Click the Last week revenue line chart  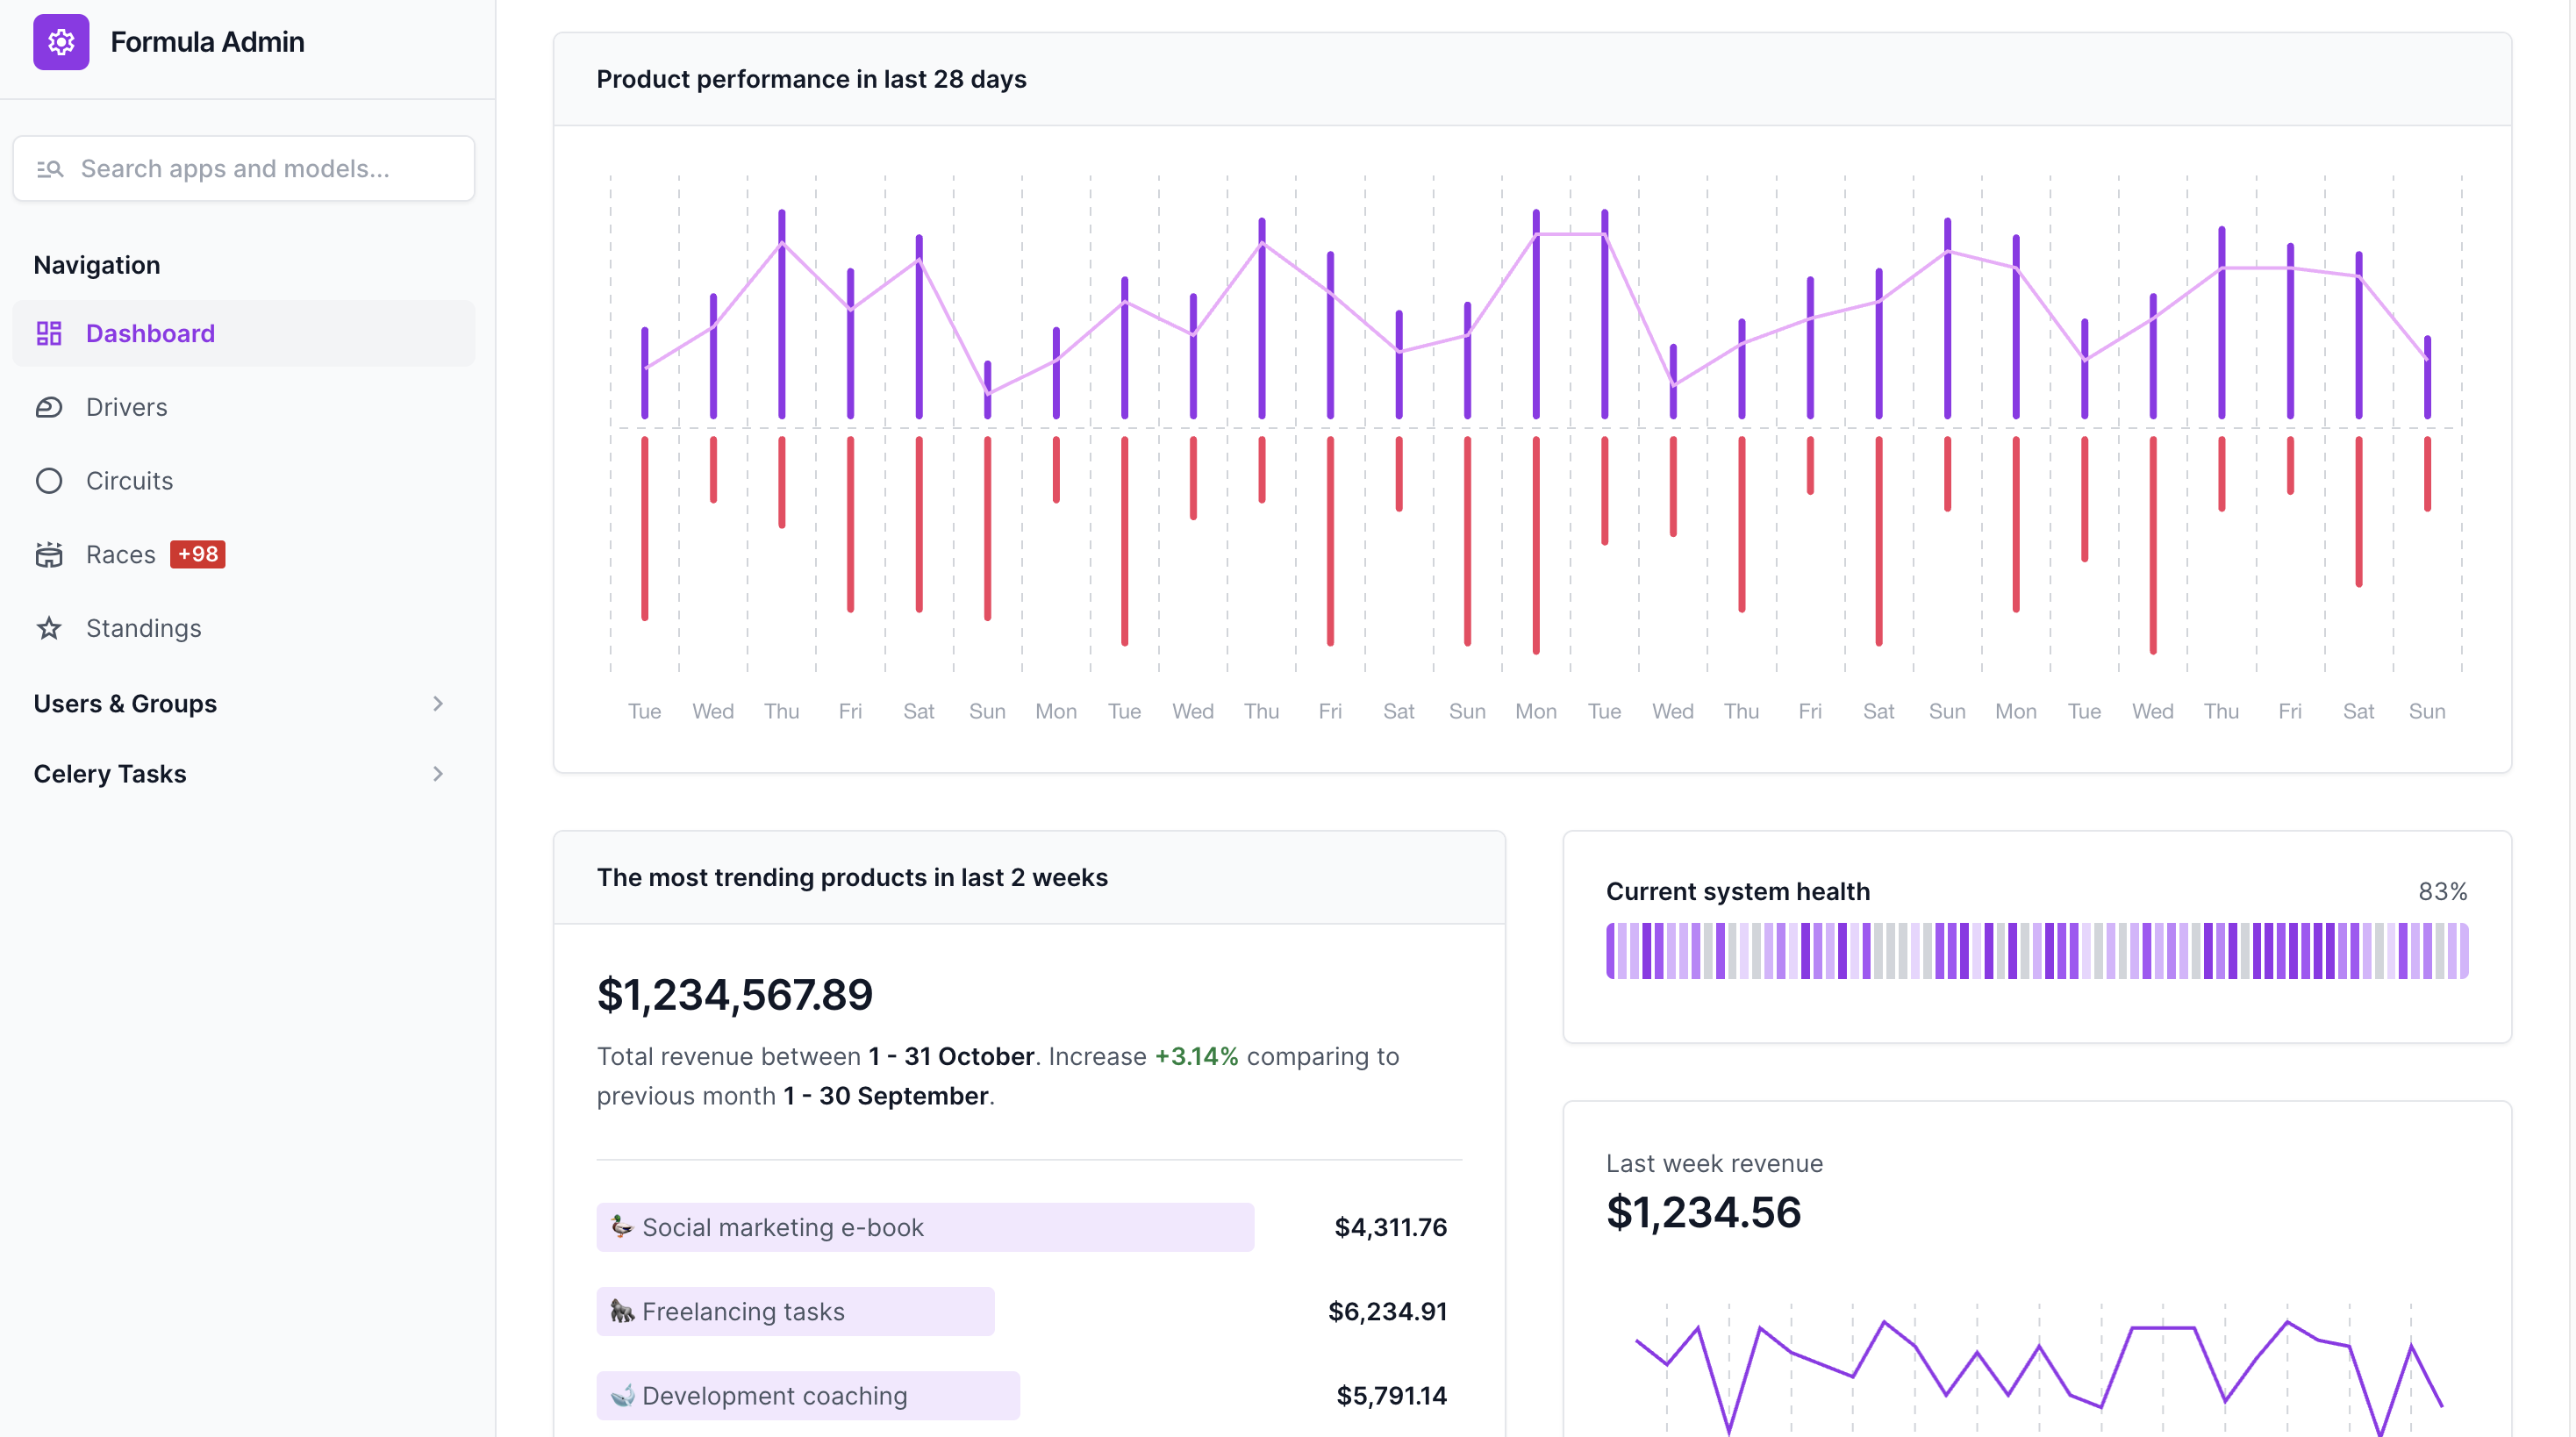(2037, 1370)
